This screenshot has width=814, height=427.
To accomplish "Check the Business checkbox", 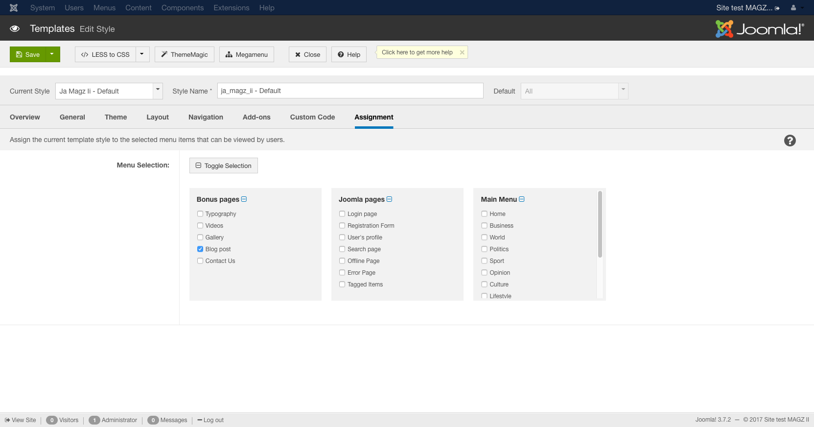I will click(x=484, y=225).
